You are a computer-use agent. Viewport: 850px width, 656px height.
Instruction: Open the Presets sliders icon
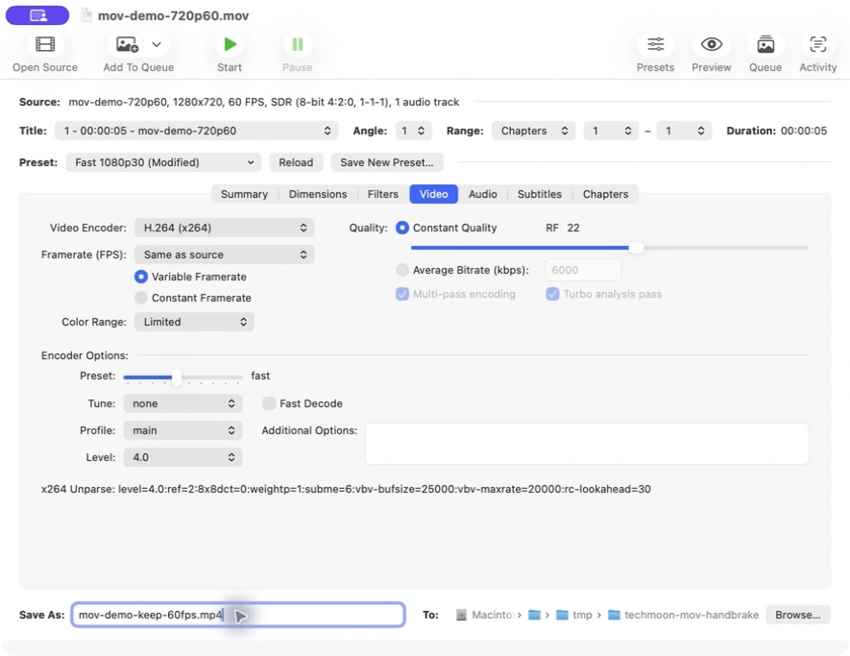click(x=655, y=44)
